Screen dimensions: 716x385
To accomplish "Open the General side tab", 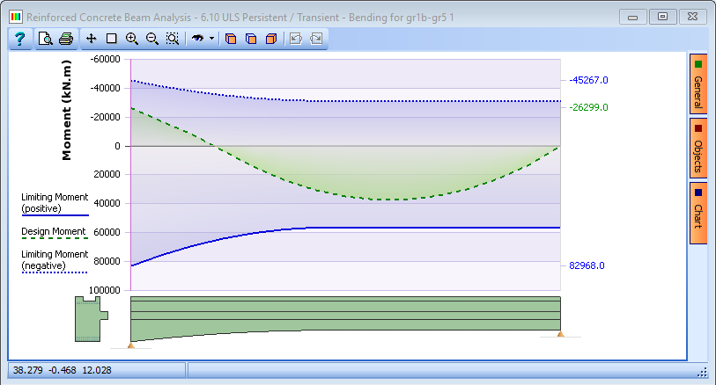I will coord(698,84).
